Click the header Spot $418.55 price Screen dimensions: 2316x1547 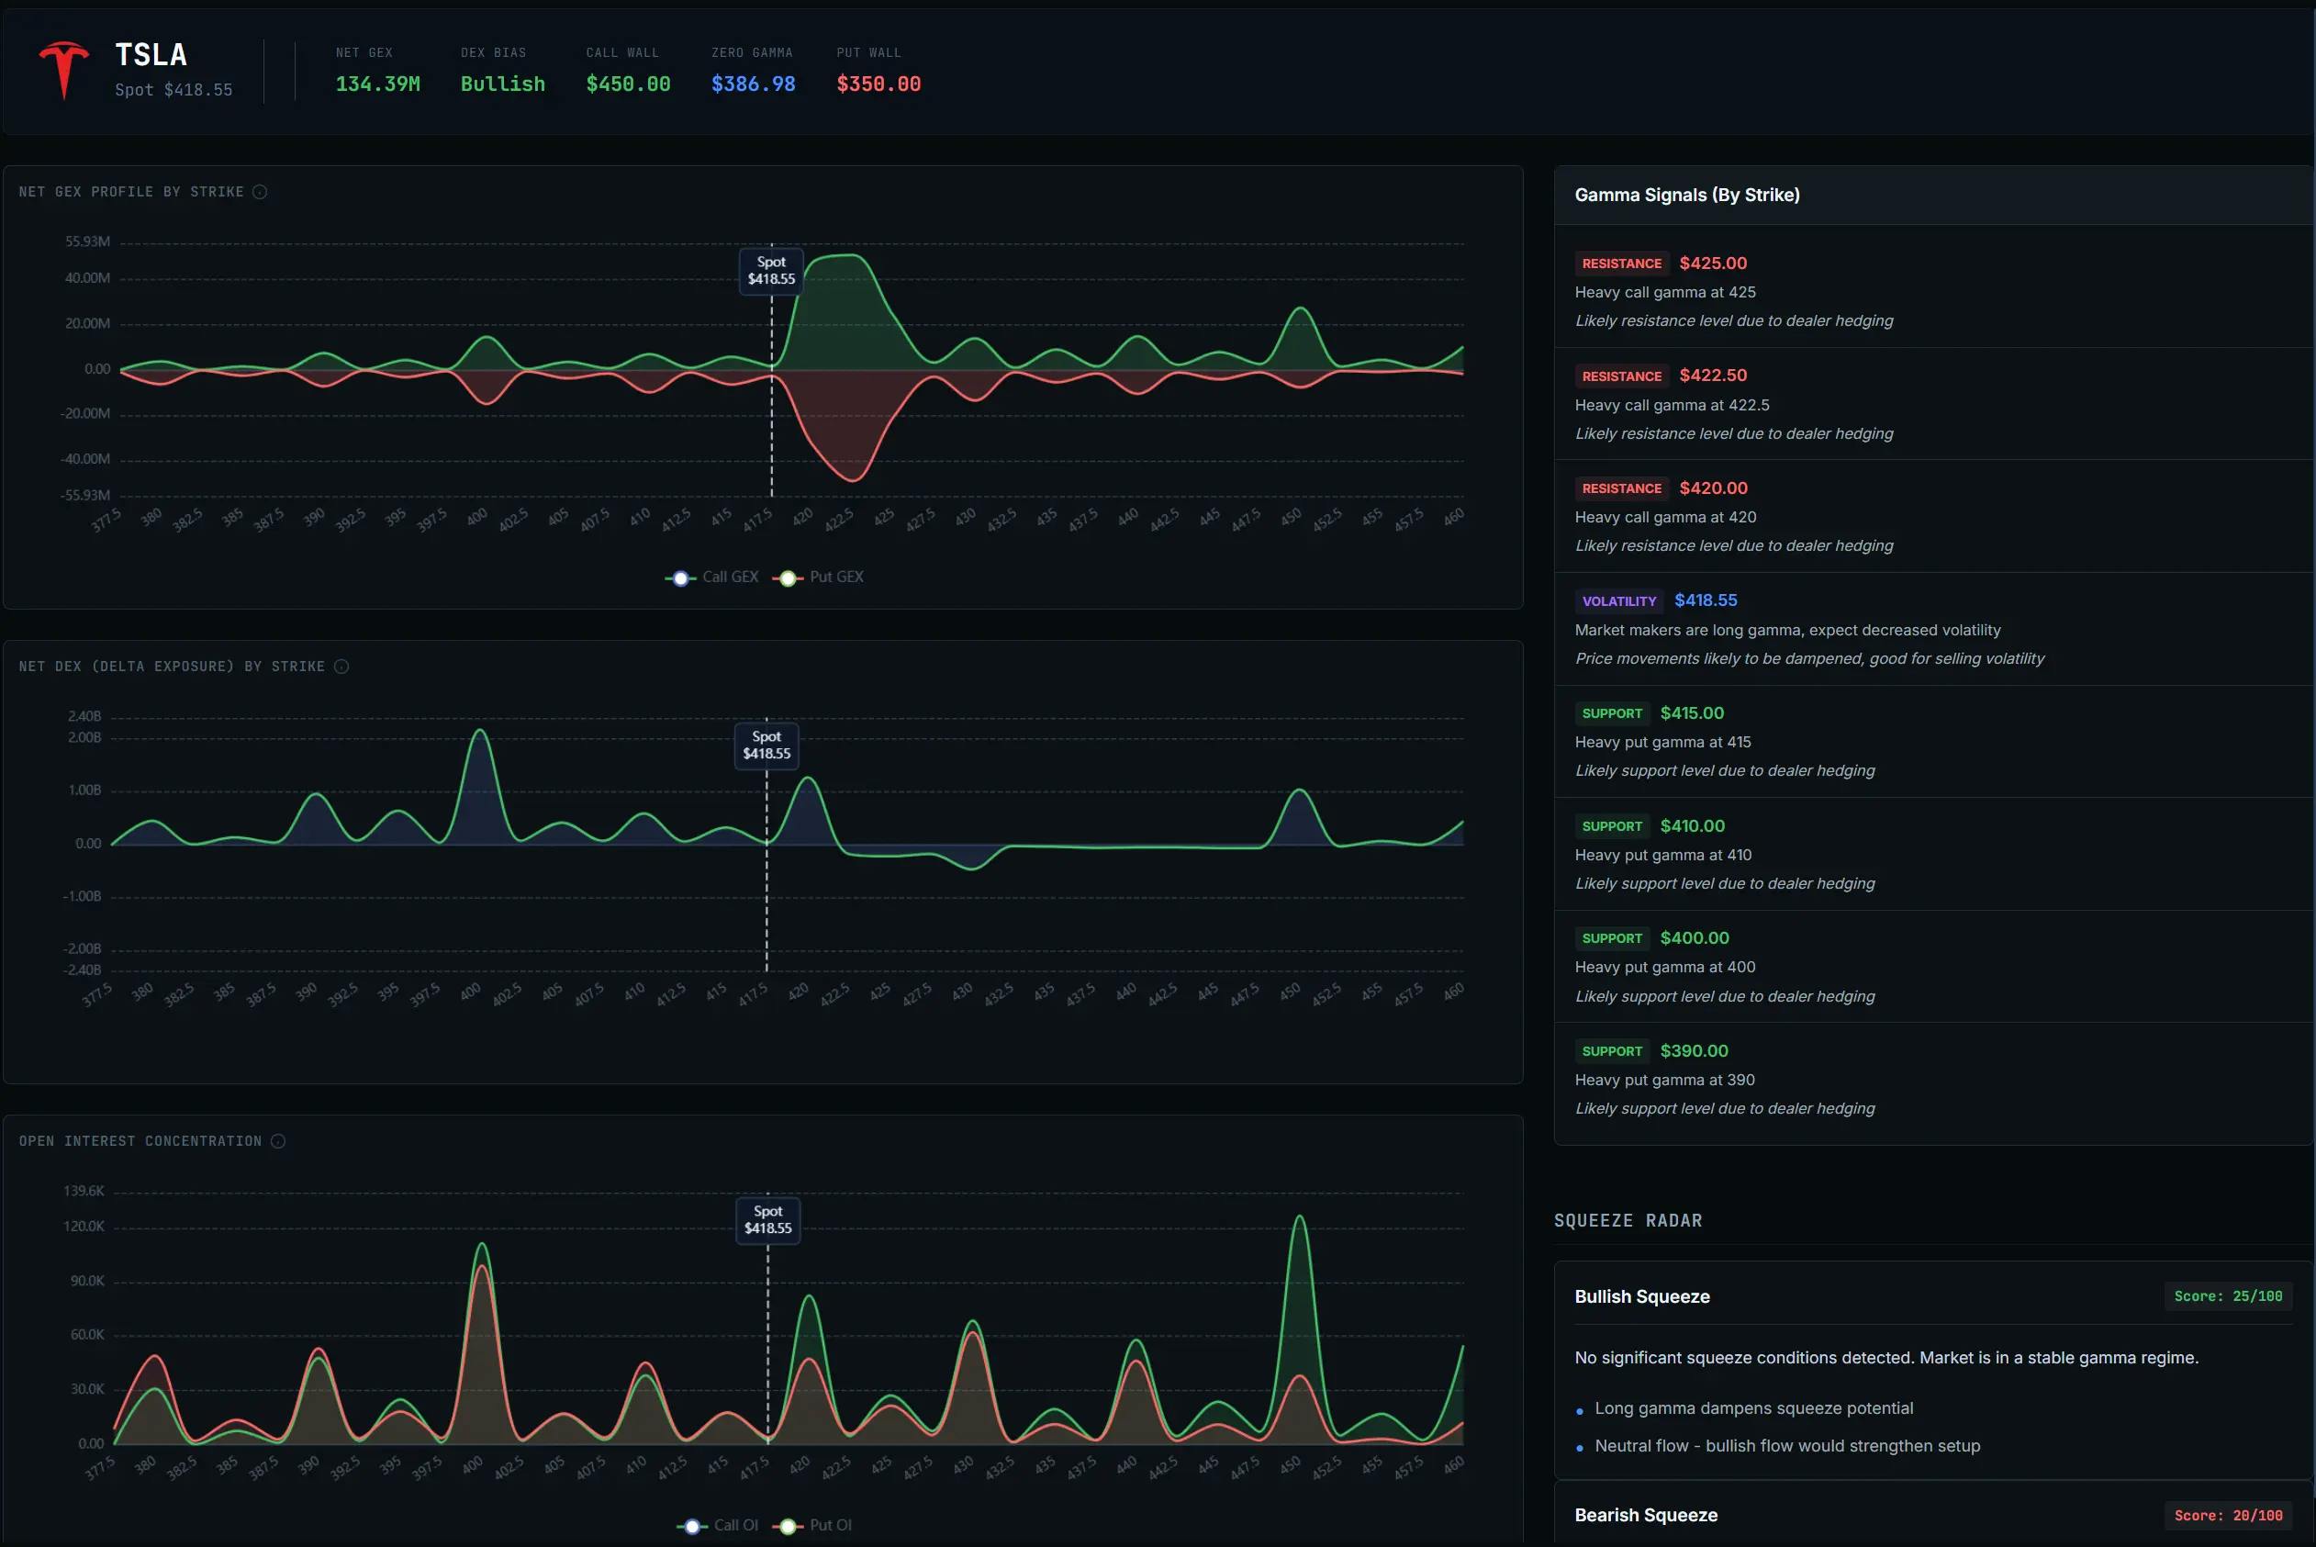point(173,90)
